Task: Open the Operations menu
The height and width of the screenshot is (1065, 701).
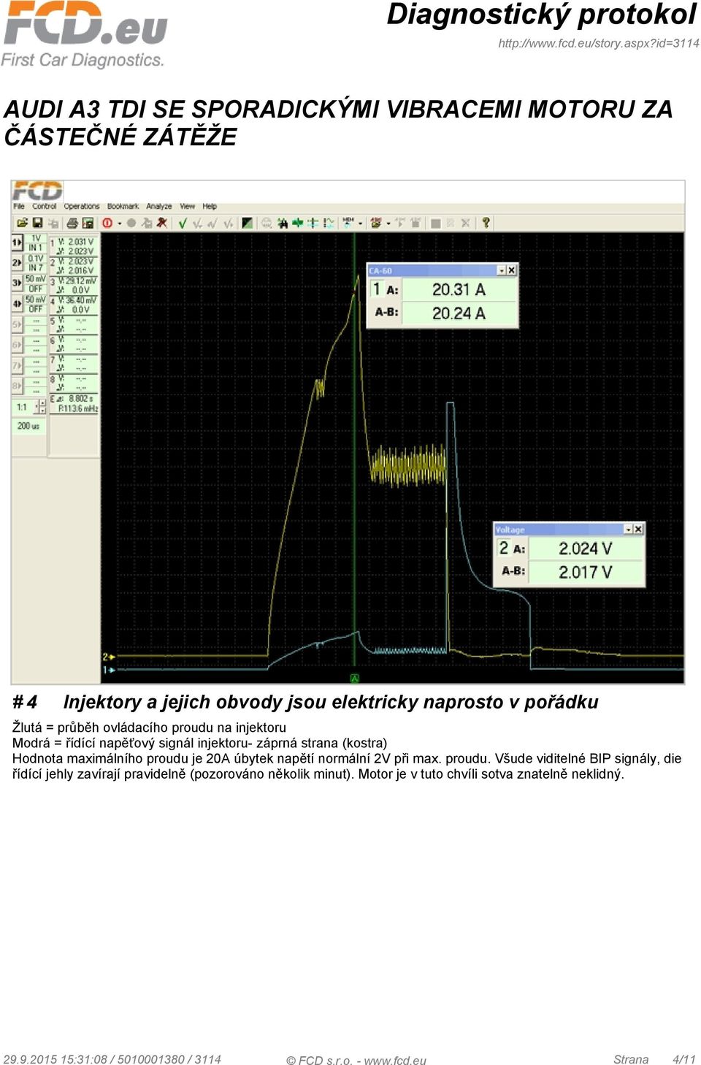Action: (x=82, y=207)
